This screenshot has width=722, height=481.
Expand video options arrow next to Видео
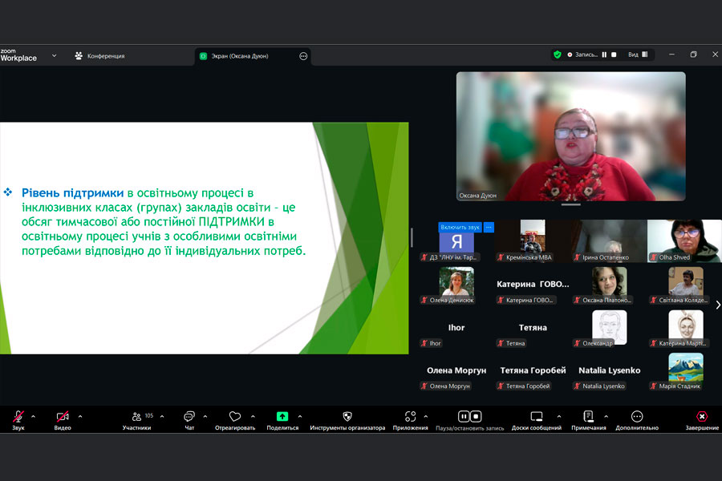80,416
